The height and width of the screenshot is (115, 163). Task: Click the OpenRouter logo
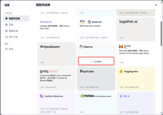click(50, 47)
